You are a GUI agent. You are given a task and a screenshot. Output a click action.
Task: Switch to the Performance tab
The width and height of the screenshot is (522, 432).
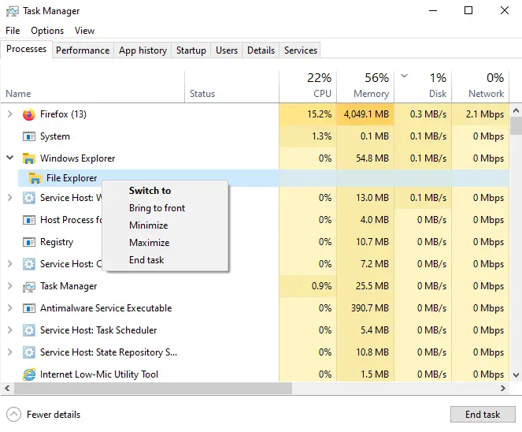click(x=83, y=50)
